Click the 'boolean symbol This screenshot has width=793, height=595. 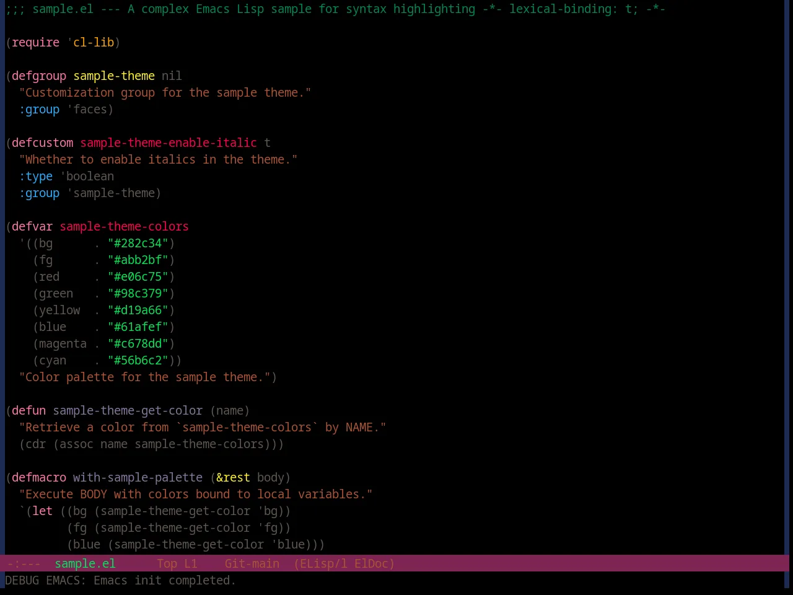point(87,176)
